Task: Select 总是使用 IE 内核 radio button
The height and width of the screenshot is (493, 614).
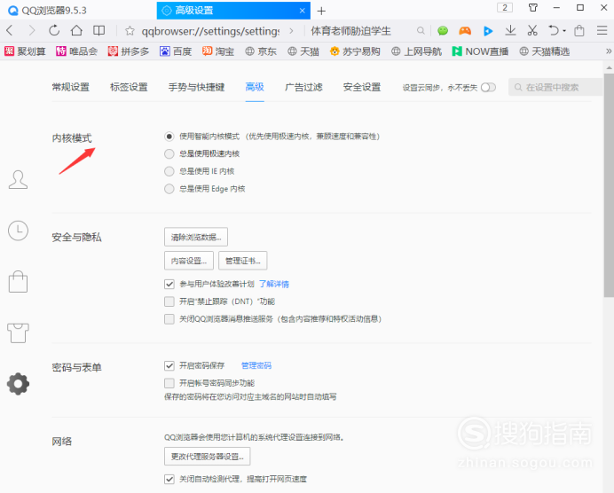Action: click(x=169, y=171)
